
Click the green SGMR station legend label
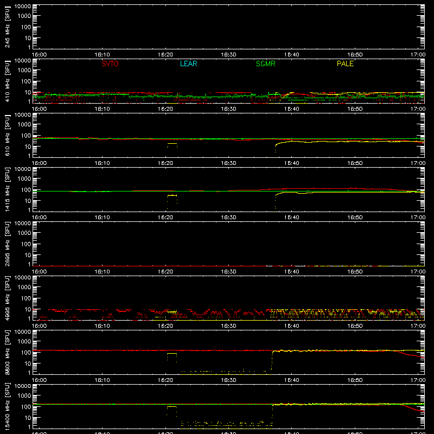tap(265, 63)
